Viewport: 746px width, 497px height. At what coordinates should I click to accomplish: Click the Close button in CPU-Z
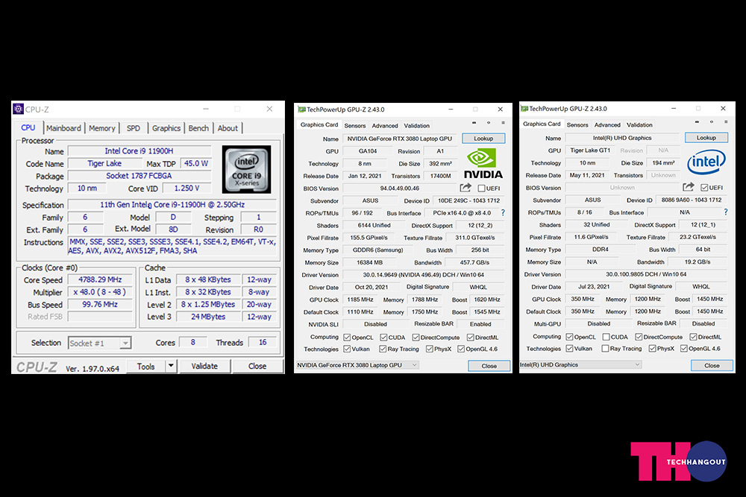[257, 367]
